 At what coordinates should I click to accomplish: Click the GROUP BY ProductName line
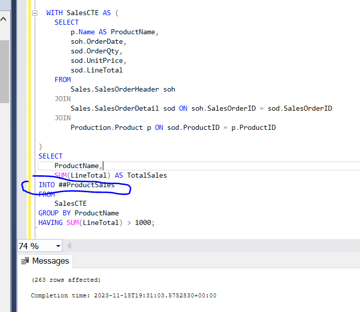click(x=79, y=213)
